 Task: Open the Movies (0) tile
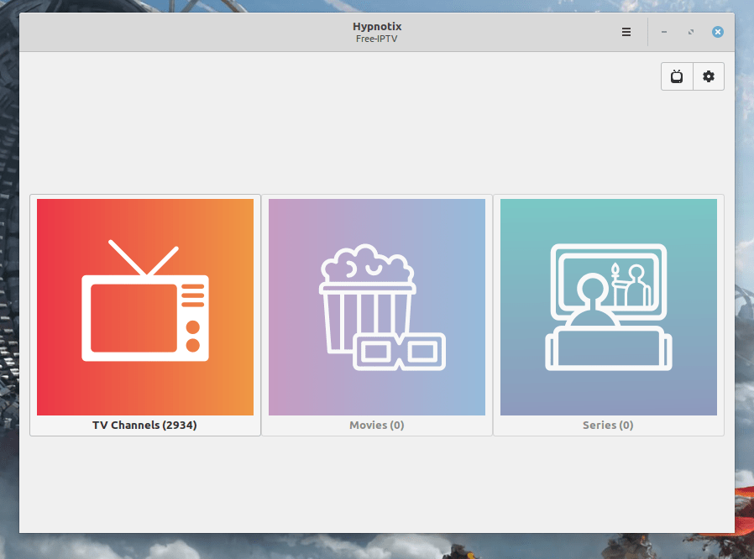(x=377, y=316)
